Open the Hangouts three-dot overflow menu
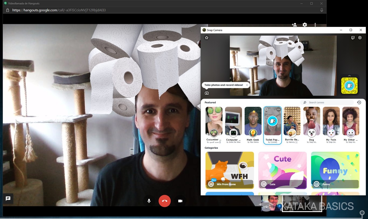This screenshot has width=368, height=219. click(315, 25)
